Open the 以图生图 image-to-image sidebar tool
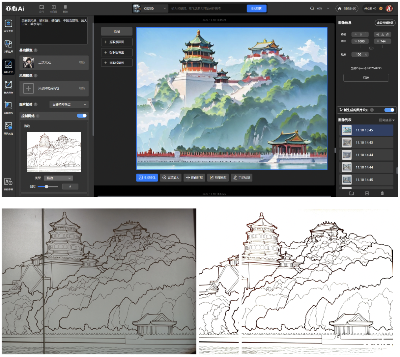Image resolution: width=400 pixels, height=357 pixels. pos(8,44)
